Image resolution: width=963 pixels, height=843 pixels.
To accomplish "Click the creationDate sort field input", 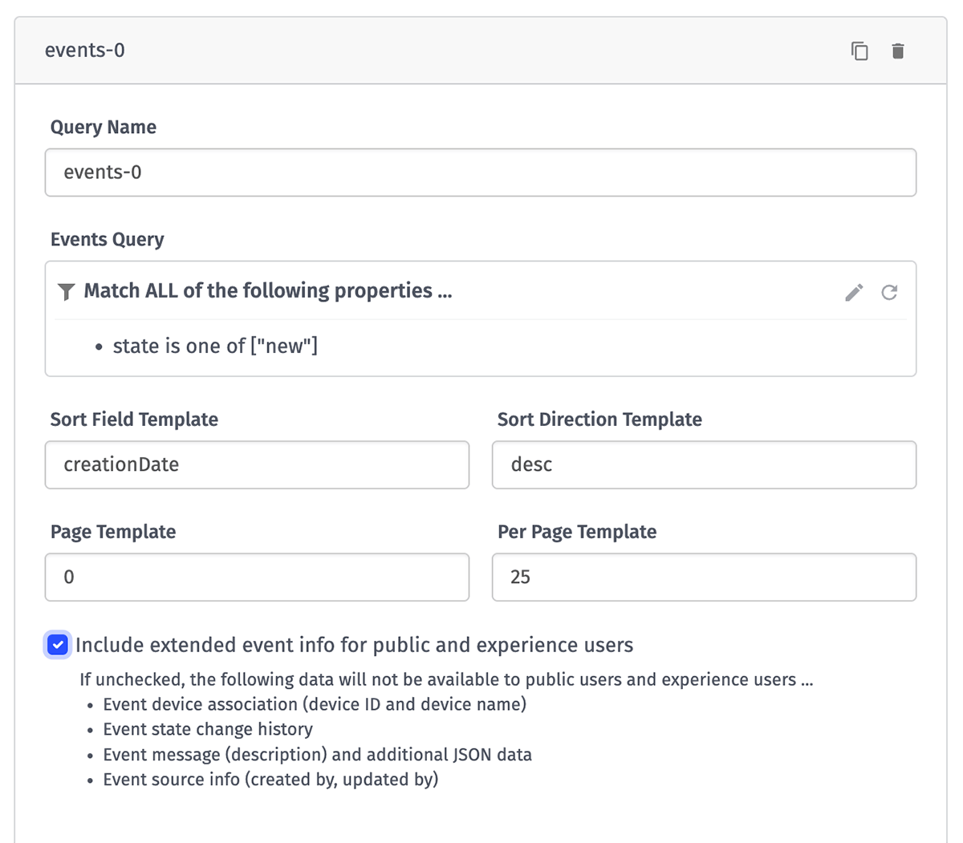I will coord(257,464).
